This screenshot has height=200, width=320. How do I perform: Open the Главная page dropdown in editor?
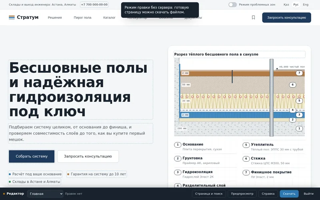(45, 194)
